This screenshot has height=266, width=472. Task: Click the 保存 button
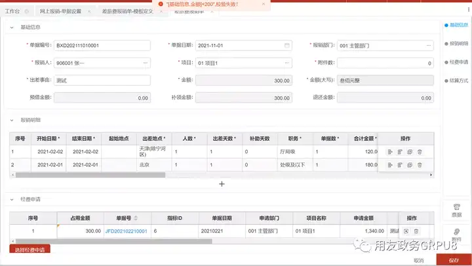pyautogui.click(x=454, y=260)
